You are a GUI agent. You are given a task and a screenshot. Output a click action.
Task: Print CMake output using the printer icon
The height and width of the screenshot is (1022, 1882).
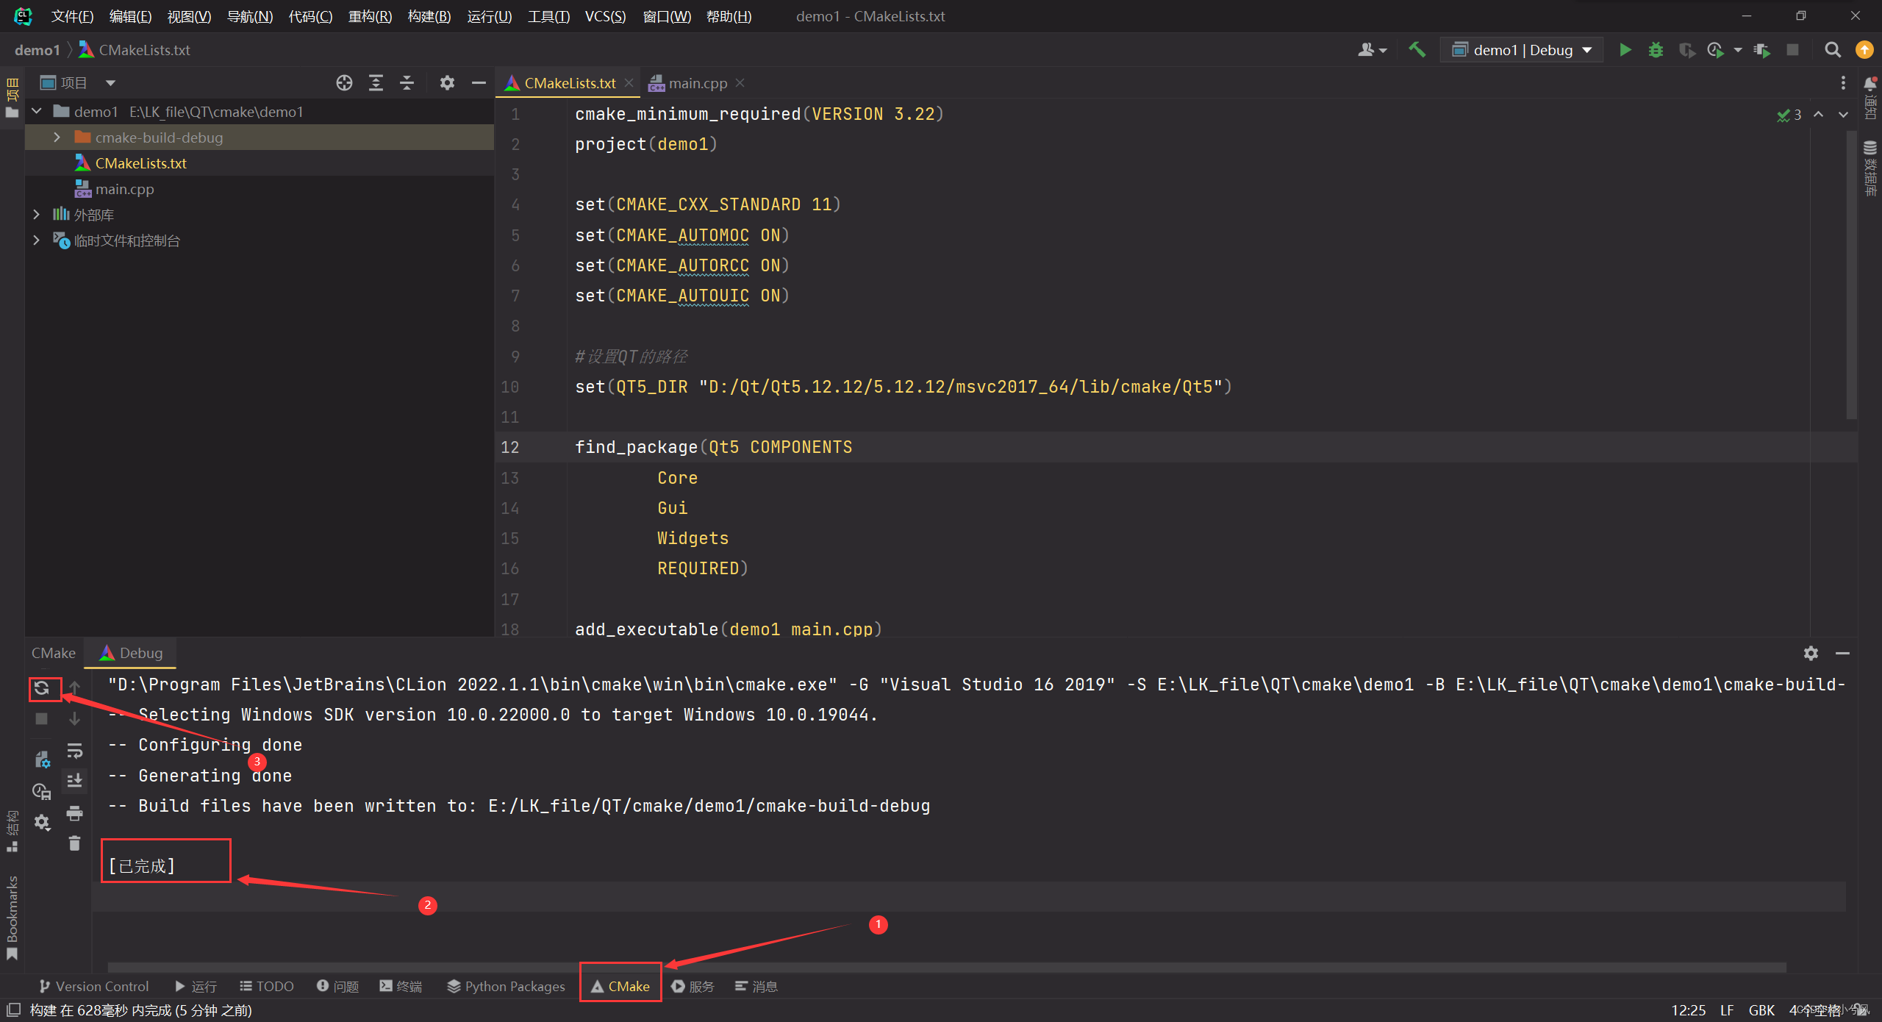[x=74, y=814]
